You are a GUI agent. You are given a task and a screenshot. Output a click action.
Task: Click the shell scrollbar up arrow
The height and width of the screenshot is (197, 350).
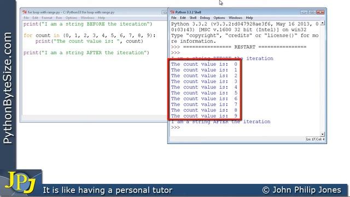322,23
